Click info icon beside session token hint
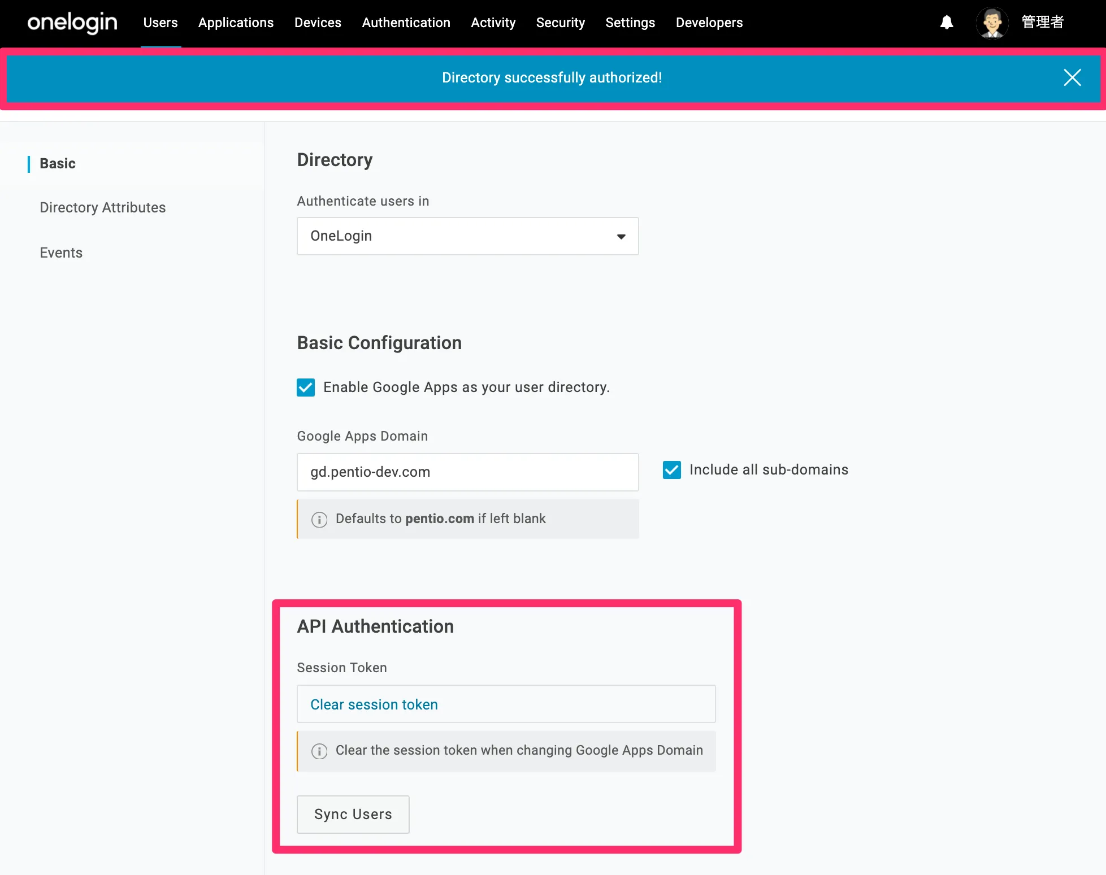This screenshot has height=875, width=1106. (x=319, y=751)
